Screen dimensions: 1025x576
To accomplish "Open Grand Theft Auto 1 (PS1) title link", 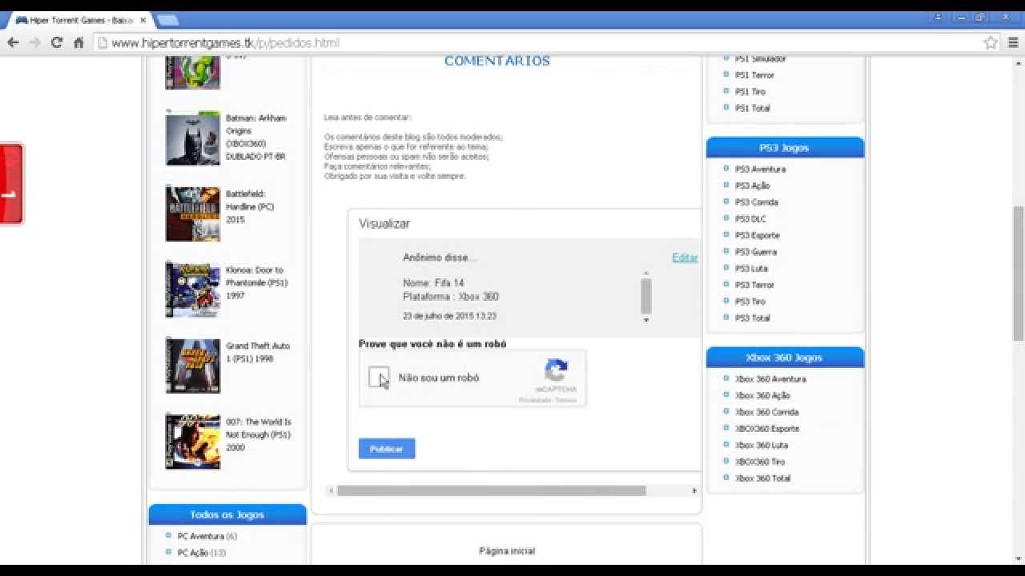I will point(258,352).
